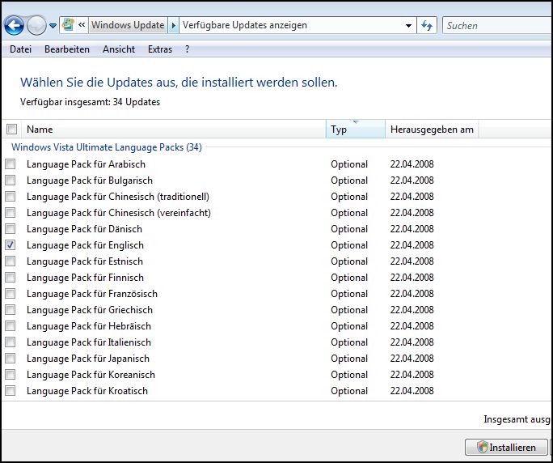Click Optional type in the Bulgarisch row

pos(349,181)
